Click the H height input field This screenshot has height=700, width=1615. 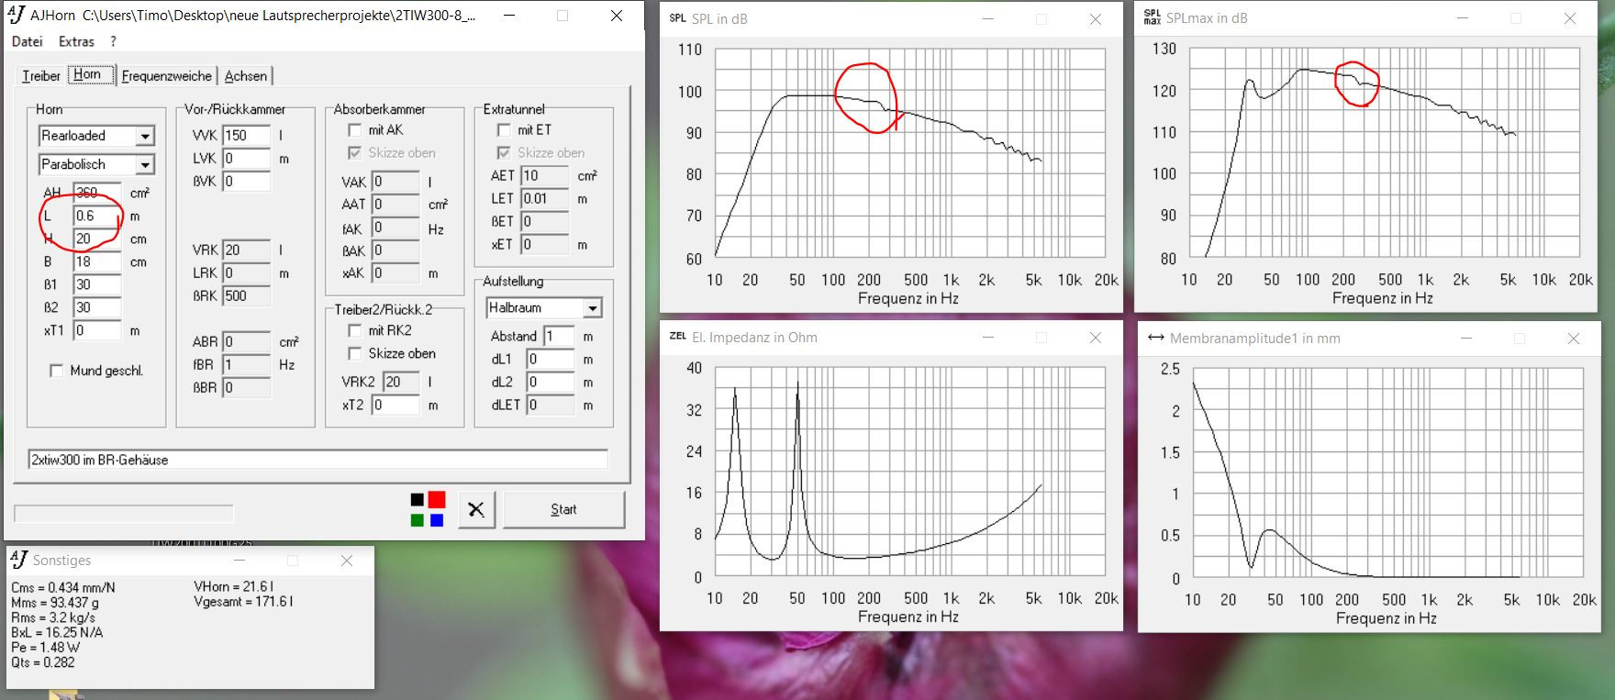point(97,239)
